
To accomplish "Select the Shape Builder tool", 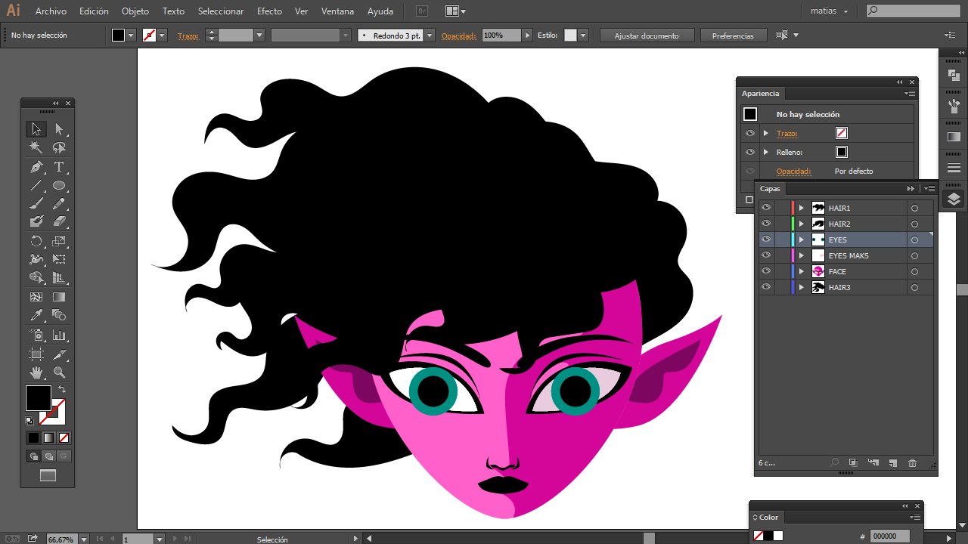I will tap(36, 278).
